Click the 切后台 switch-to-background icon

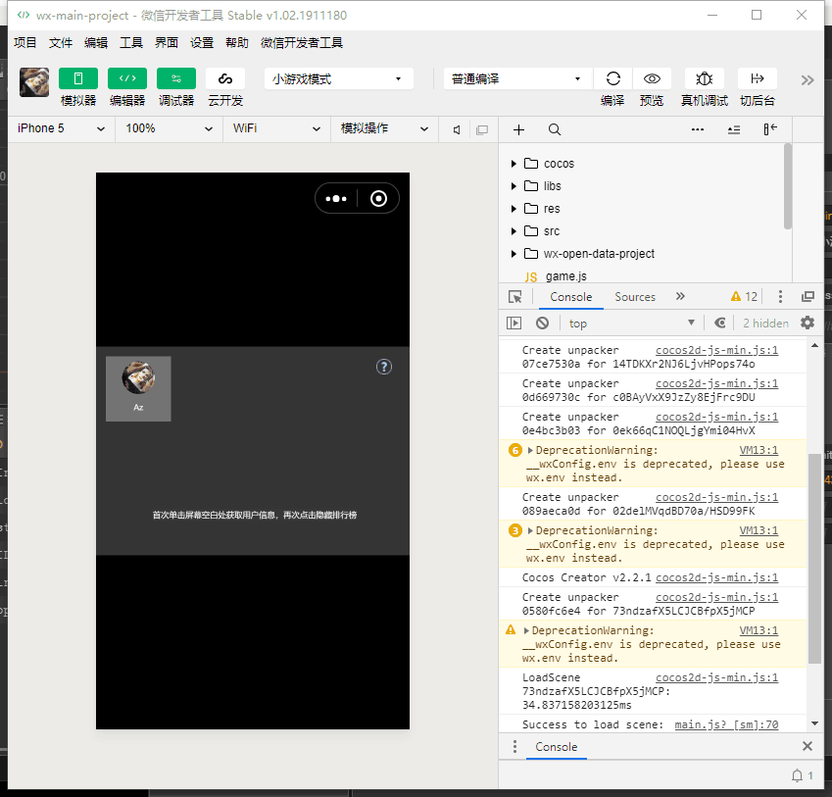(758, 78)
